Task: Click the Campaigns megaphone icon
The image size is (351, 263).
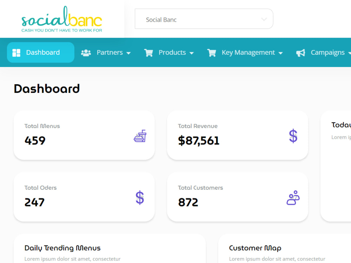Action: [300, 52]
